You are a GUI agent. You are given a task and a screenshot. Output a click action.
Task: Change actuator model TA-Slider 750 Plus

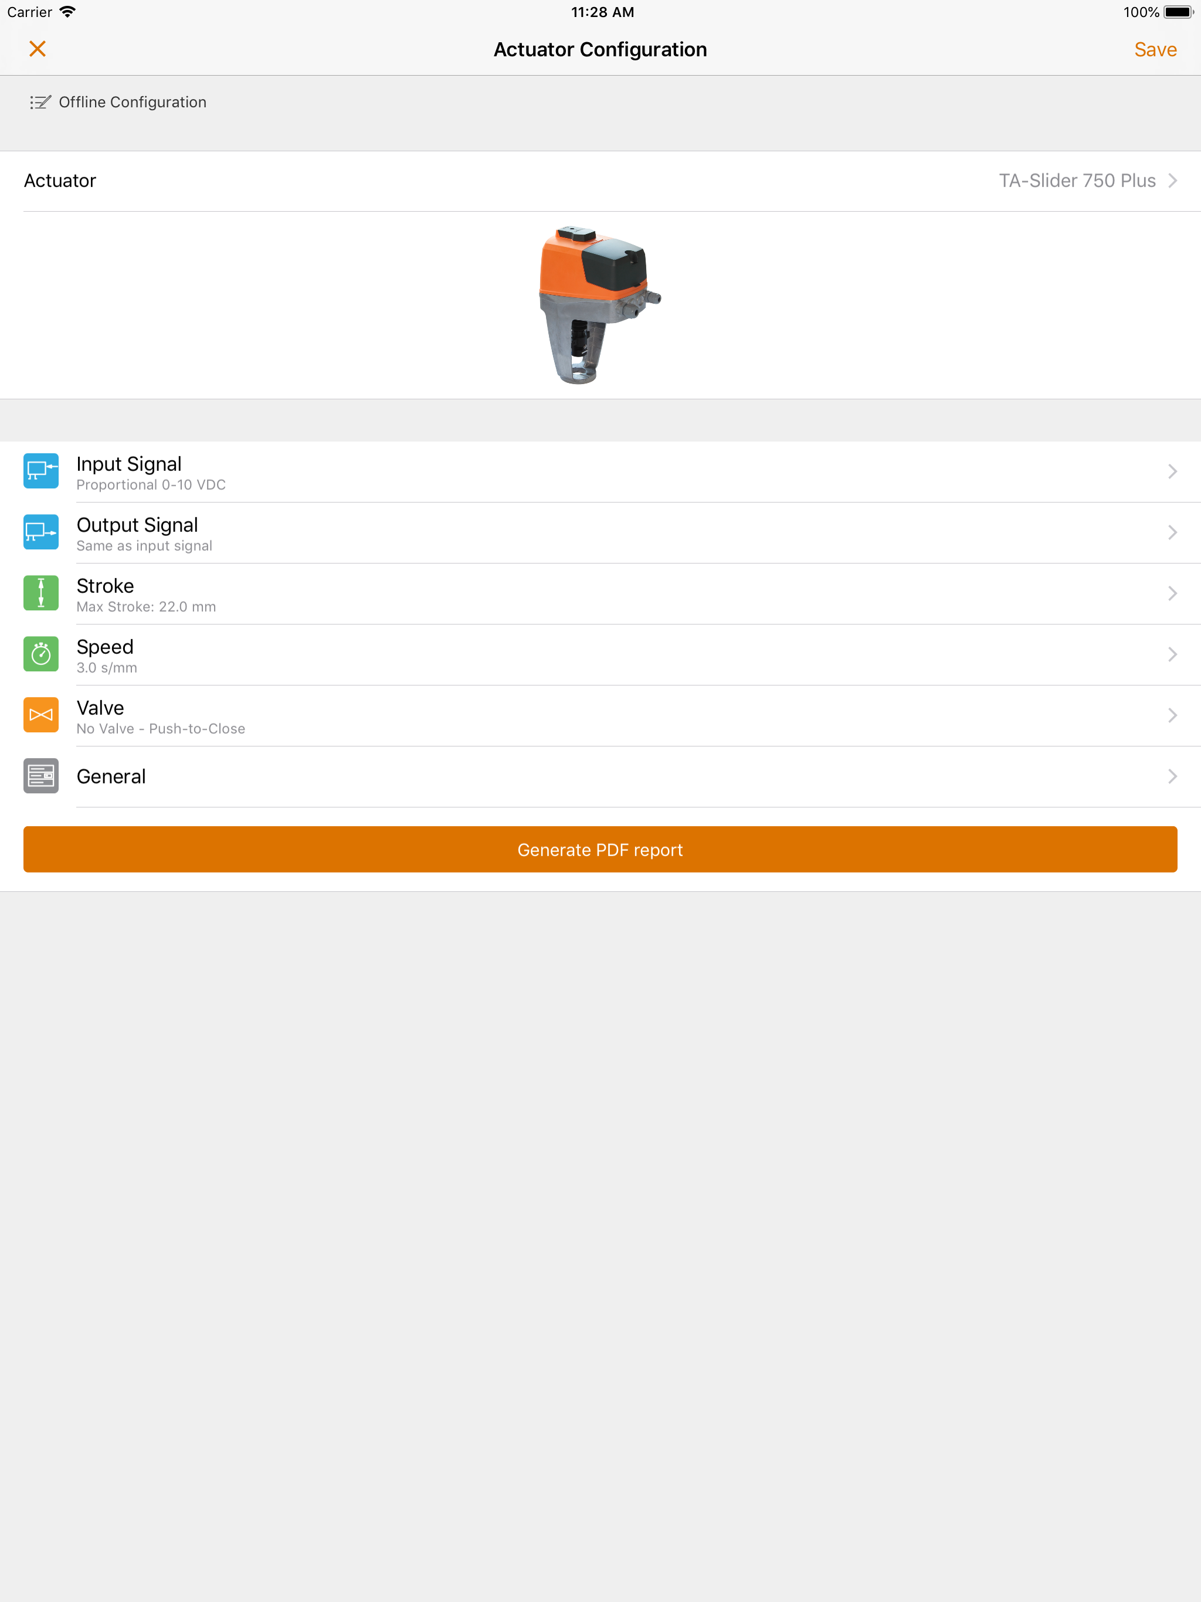coord(600,181)
